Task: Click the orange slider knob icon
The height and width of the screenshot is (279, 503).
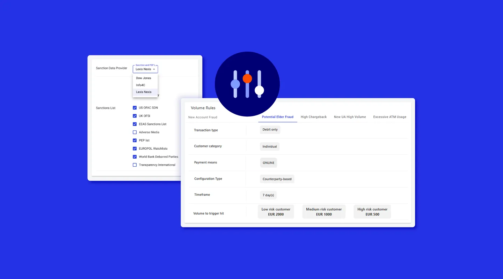Action: click(x=247, y=78)
